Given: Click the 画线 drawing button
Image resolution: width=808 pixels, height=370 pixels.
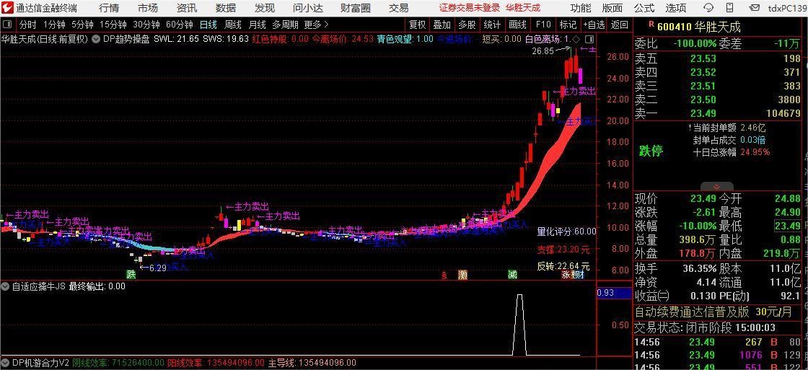Looking at the screenshot, I should [x=517, y=25].
